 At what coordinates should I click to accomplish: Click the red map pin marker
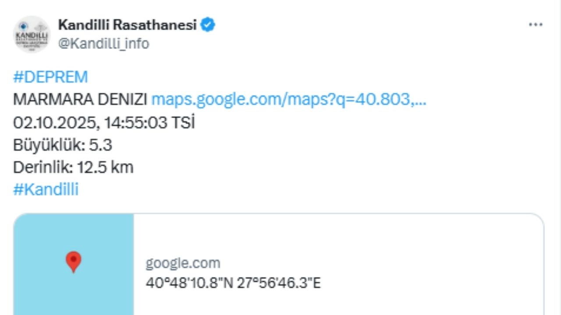73,261
